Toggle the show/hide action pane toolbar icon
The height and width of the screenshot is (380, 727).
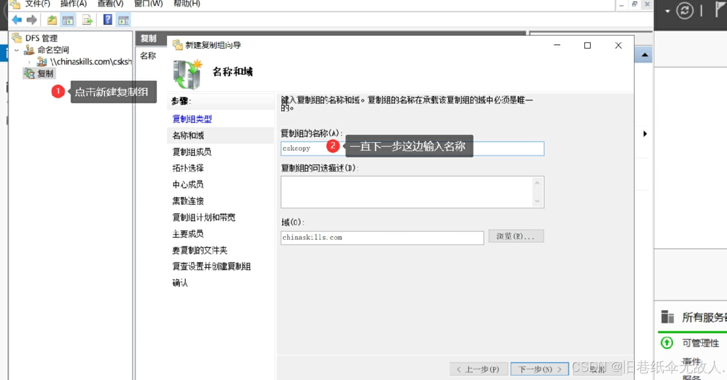tap(123, 20)
